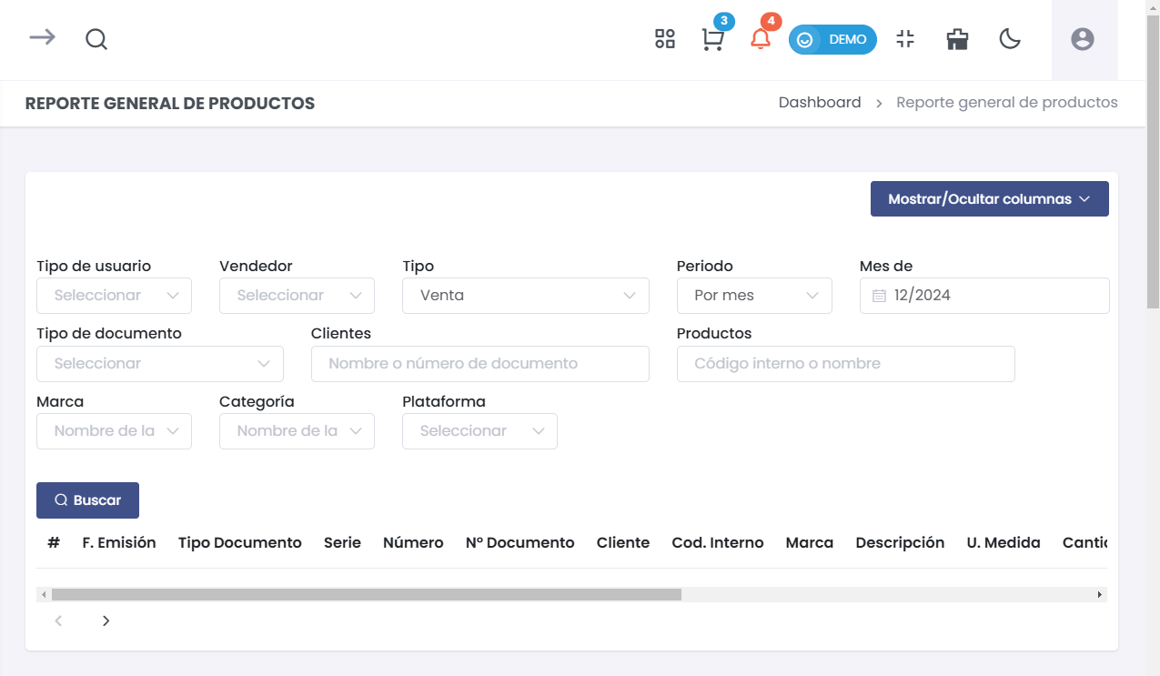Open Mostrar/Ocultar columnas dropdown

point(990,199)
